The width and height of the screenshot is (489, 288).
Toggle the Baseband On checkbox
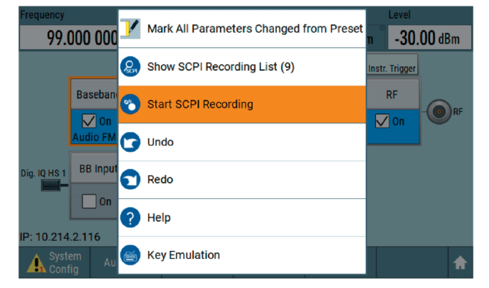point(90,121)
